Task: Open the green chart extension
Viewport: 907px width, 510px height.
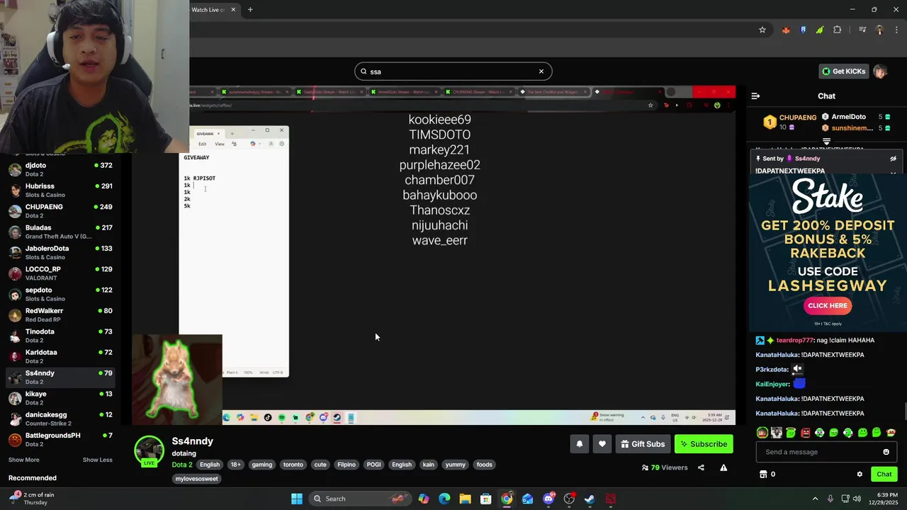Action: pyautogui.click(x=820, y=30)
